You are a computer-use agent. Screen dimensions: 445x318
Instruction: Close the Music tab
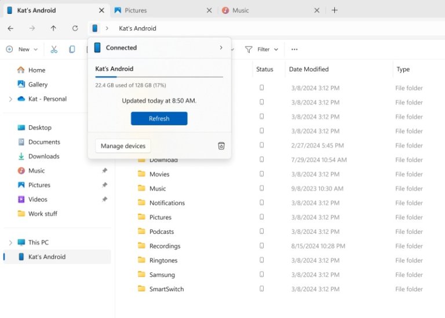point(317,10)
